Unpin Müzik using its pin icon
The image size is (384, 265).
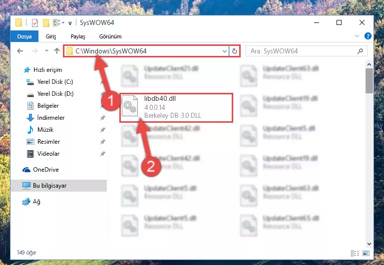point(102,130)
